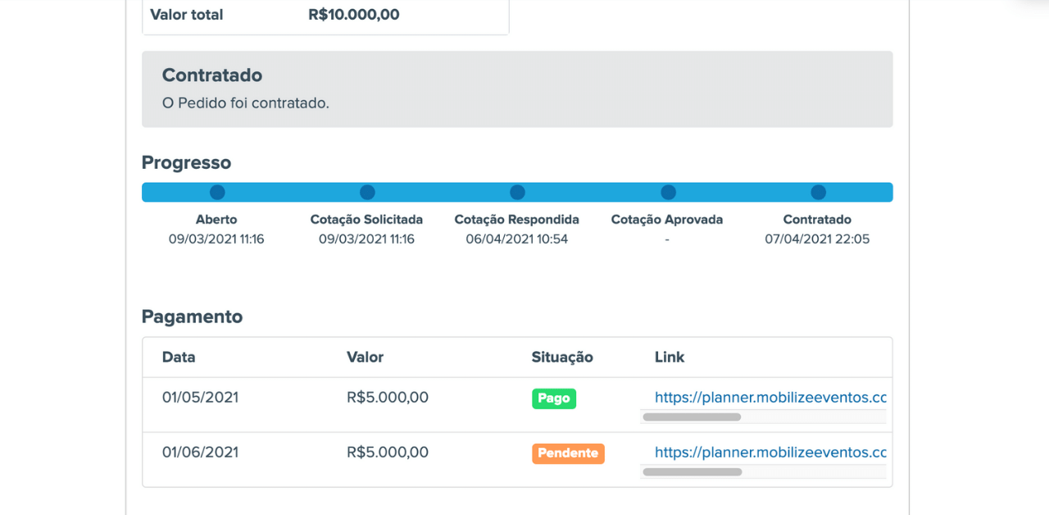Open the payment link for 01/06/2021
Image resolution: width=1049 pixels, height=515 pixels.
pyautogui.click(x=770, y=452)
